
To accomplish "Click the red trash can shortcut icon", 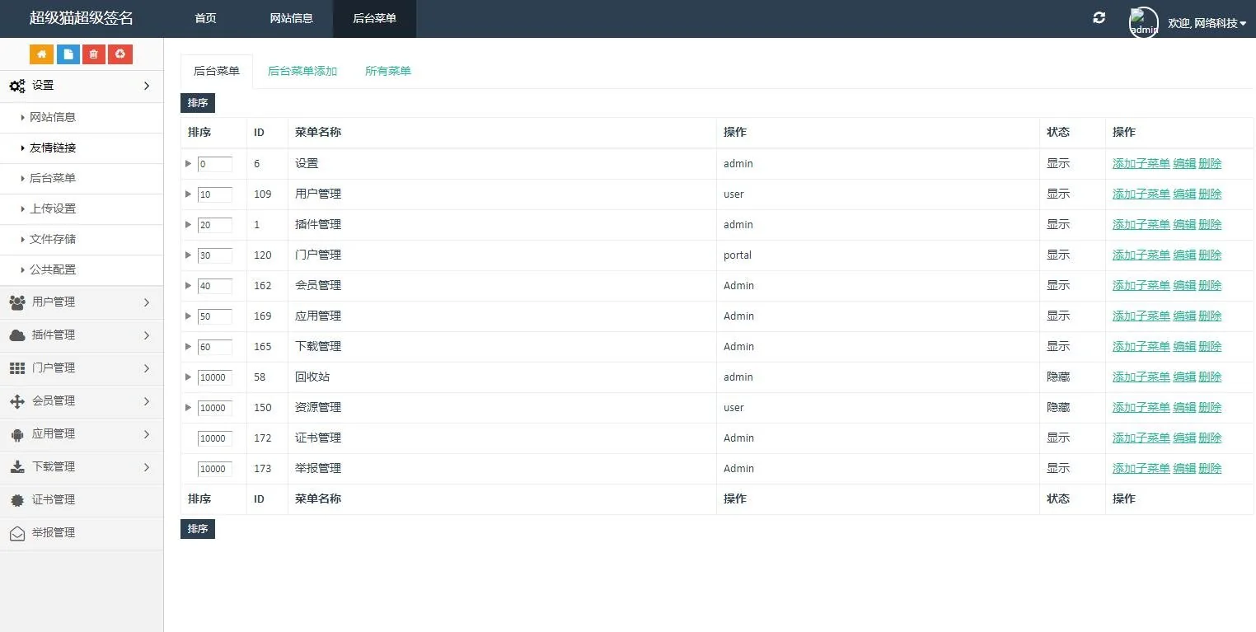I will [94, 54].
